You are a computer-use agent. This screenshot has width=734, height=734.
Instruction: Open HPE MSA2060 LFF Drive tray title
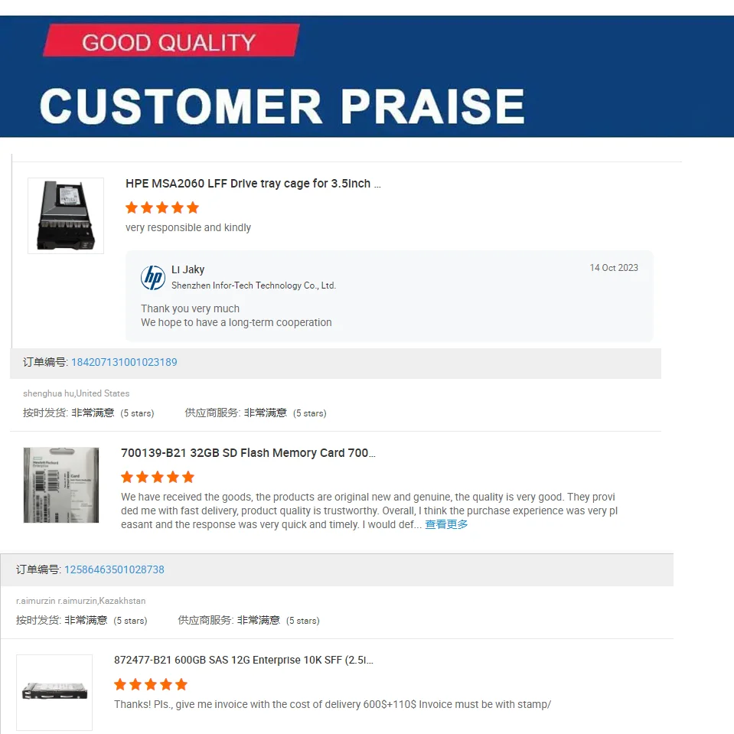pyautogui.click(x=253, y=184)
